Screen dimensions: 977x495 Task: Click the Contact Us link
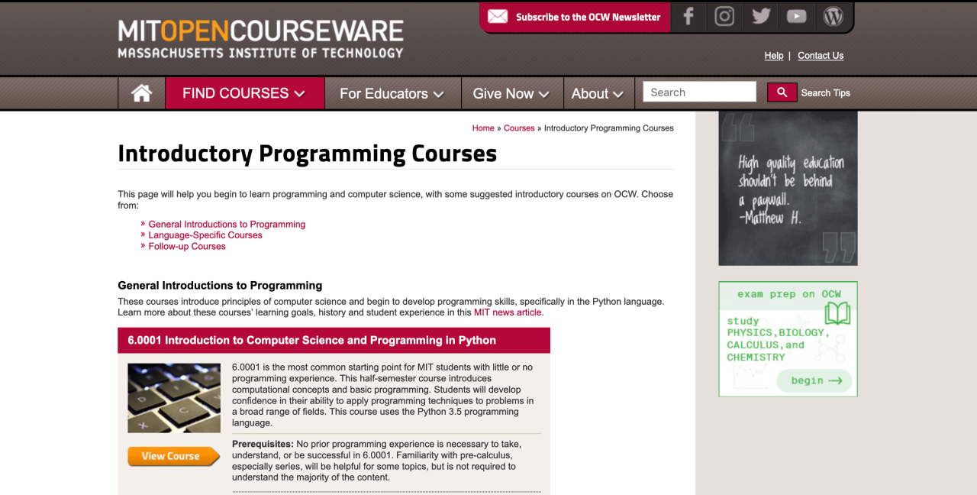coord(820,55)
